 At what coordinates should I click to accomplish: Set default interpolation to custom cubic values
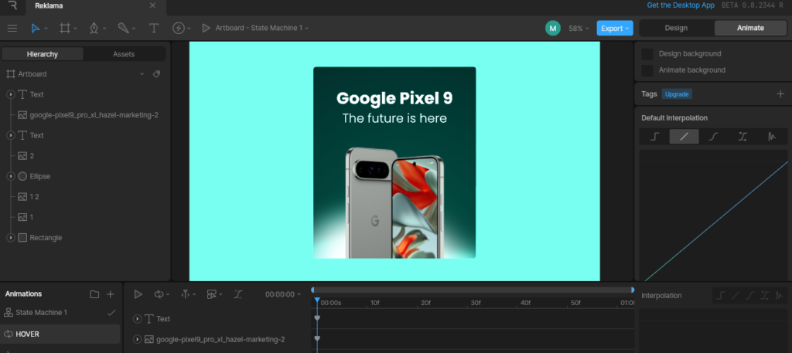pos(742,137)
